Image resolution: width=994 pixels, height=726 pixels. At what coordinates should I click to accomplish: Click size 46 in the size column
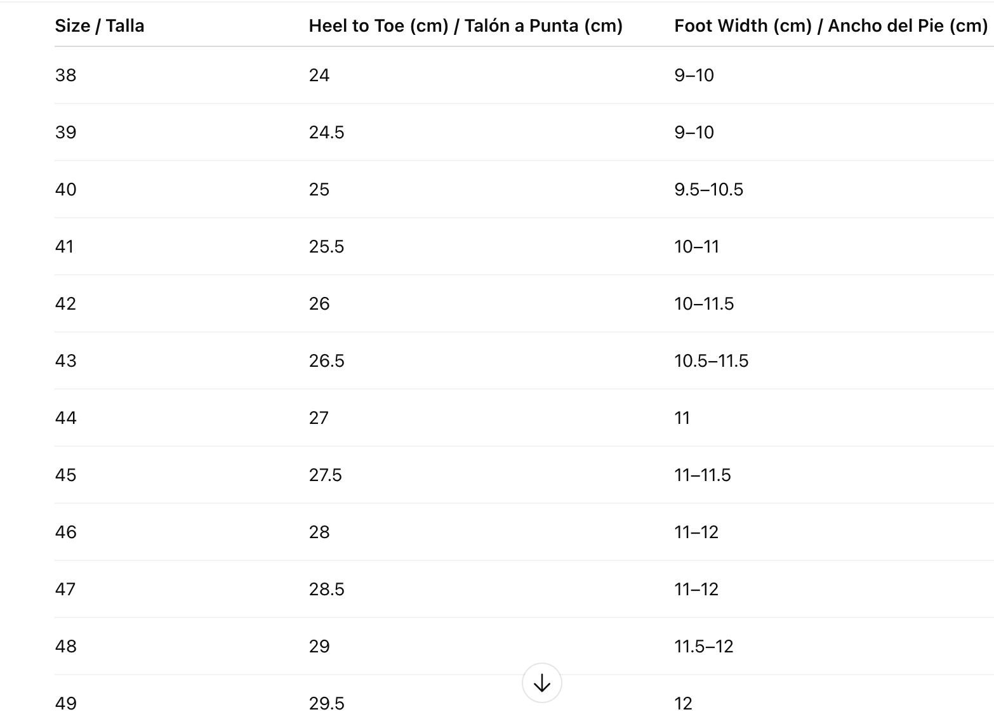tap(66, 532)
